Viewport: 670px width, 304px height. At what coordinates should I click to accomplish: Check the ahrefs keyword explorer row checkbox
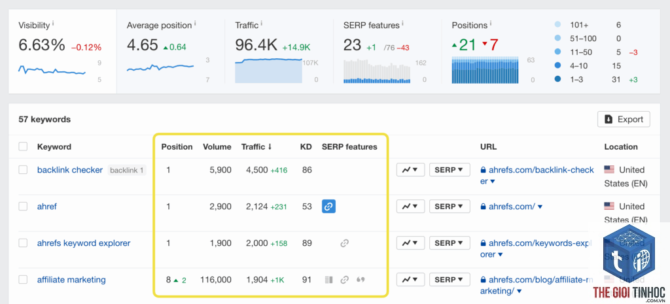(x=23, y=243)
